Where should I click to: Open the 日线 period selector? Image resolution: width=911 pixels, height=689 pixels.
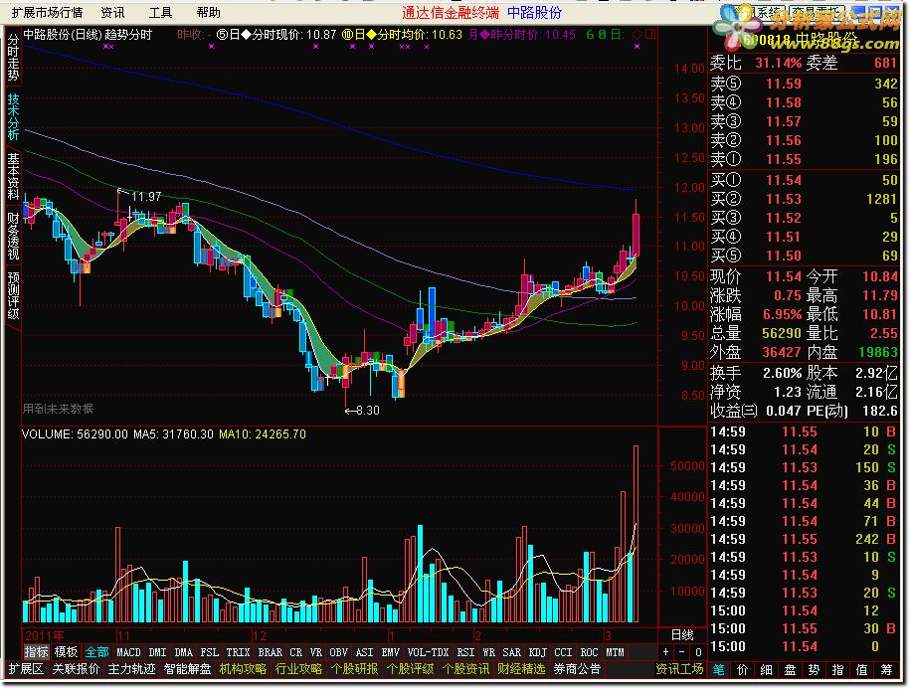(x=682, y=634)
